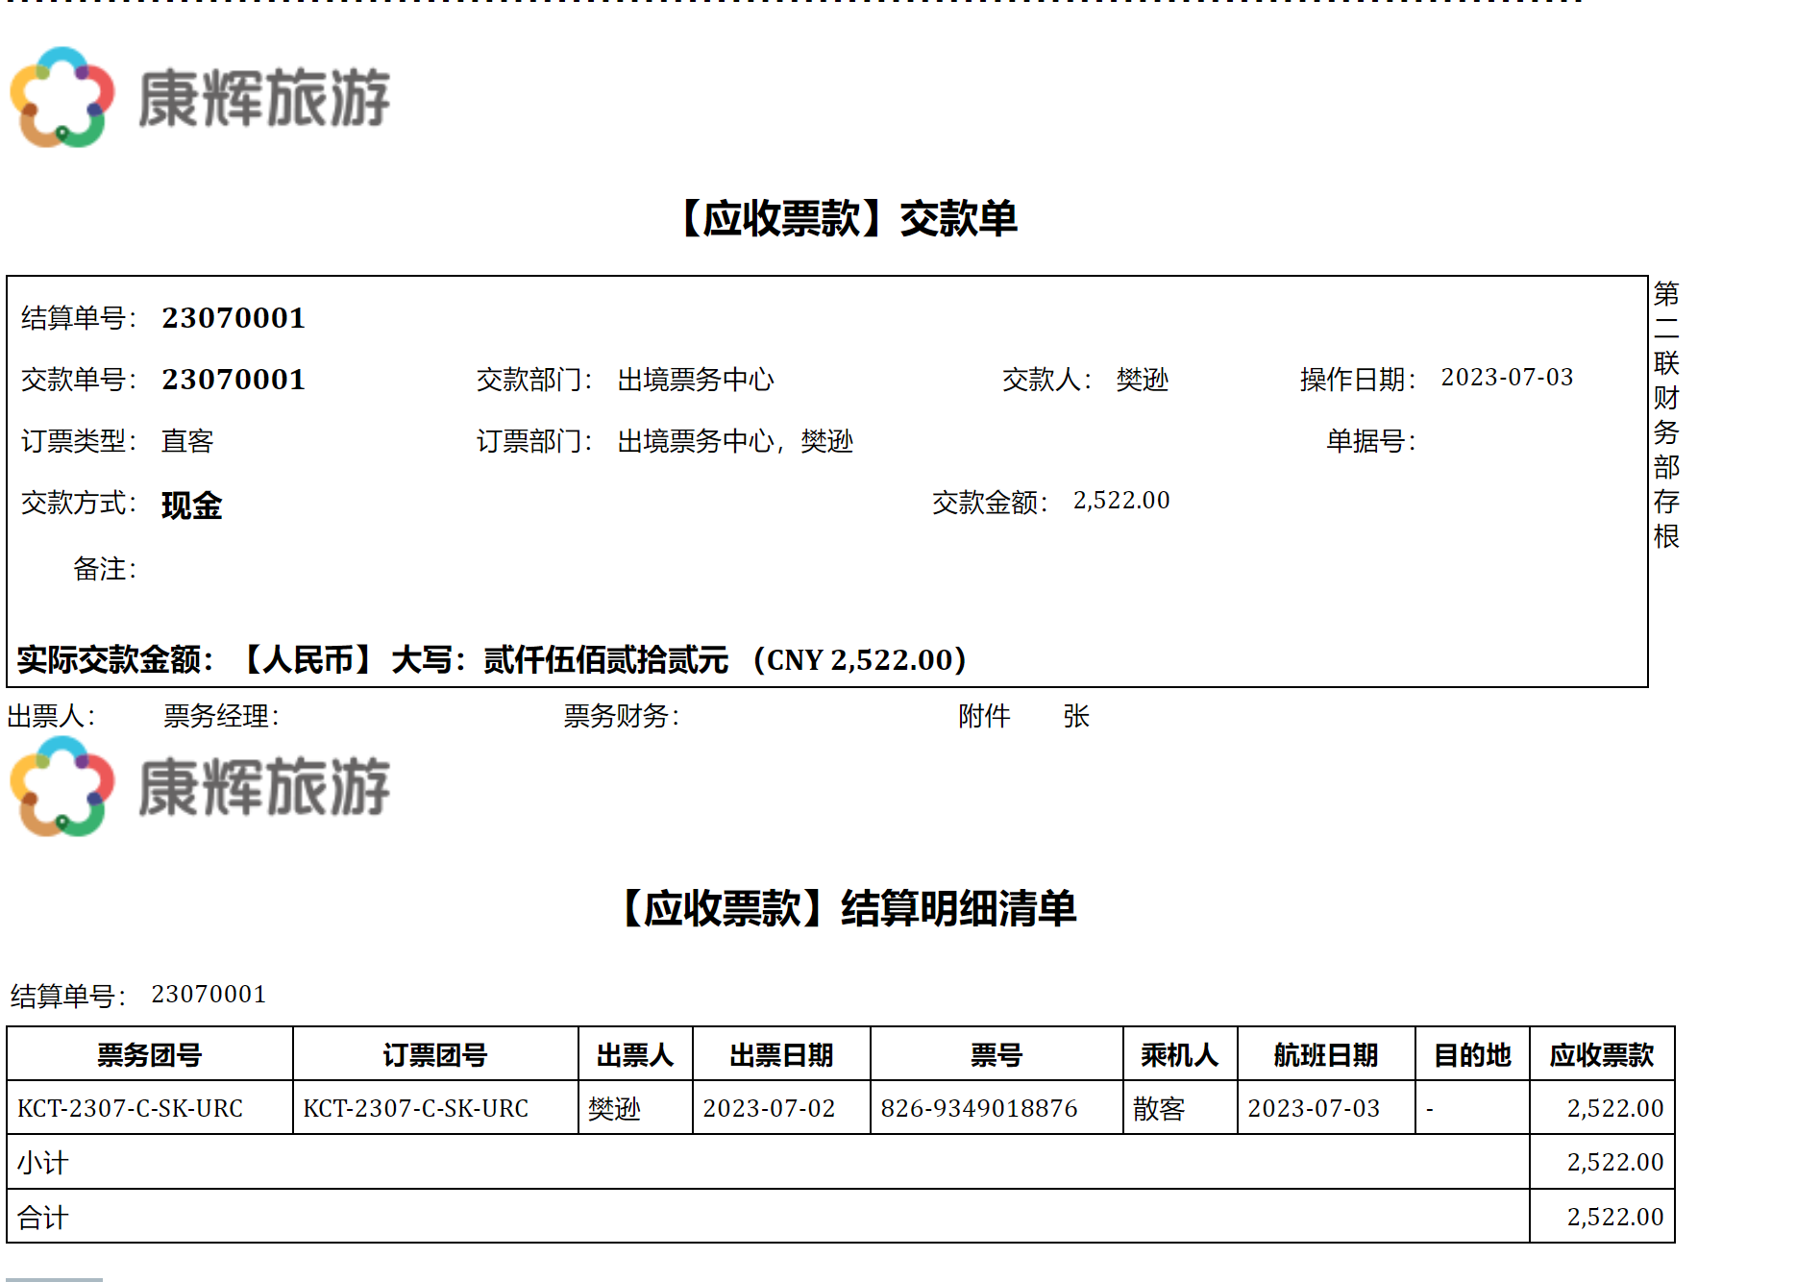Select the ticket number 826-9349018876 cell
This screenshot has height=1282, width=1796.
978,1108
